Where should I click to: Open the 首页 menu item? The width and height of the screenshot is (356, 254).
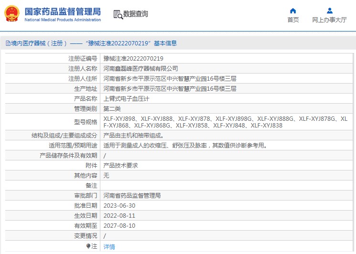click(x=293, y=20)
